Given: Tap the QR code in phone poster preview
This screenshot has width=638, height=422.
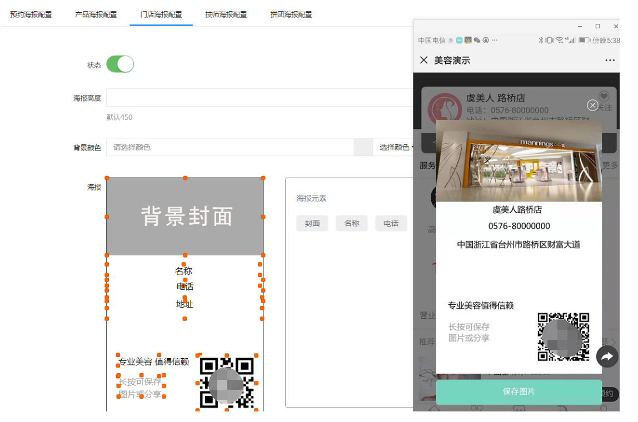Looking at the screenshot, I should coord(564,336).
